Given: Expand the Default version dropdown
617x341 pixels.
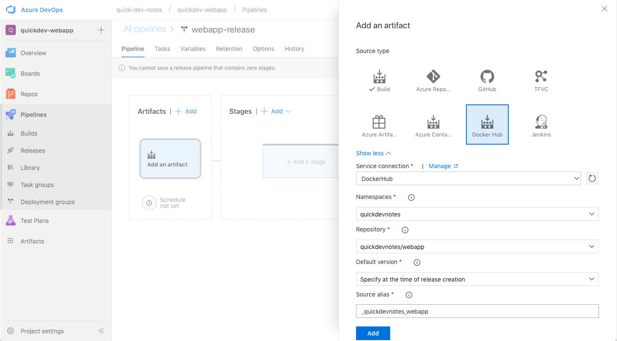Looking at the screenshot, I should 477,279.
